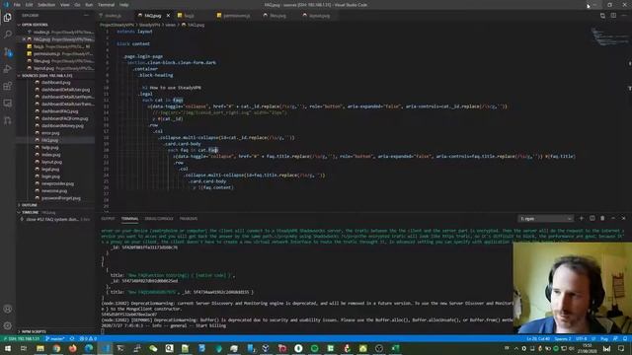Screen dimensions: 632x355
Task: Open the Explorer view in activity bar
Action: click(8, 18)
